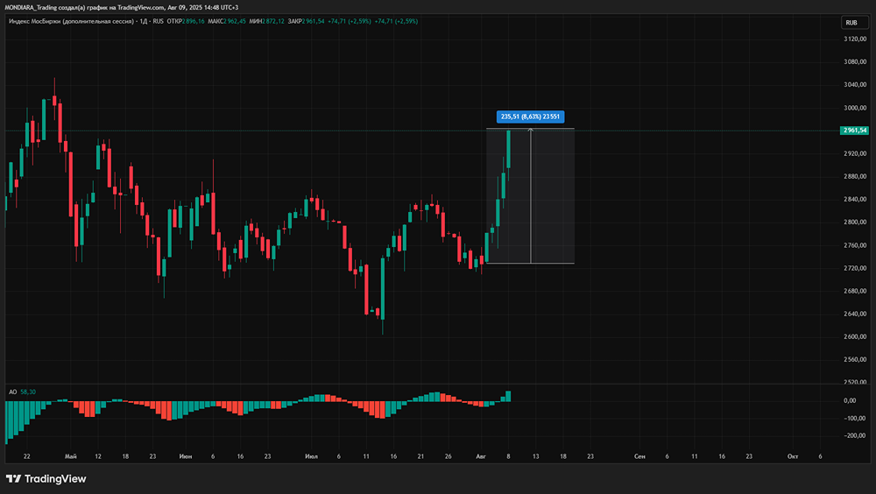Click the AO value 58,30
This screenshot has width=876, height=494.
pos(28,392)
